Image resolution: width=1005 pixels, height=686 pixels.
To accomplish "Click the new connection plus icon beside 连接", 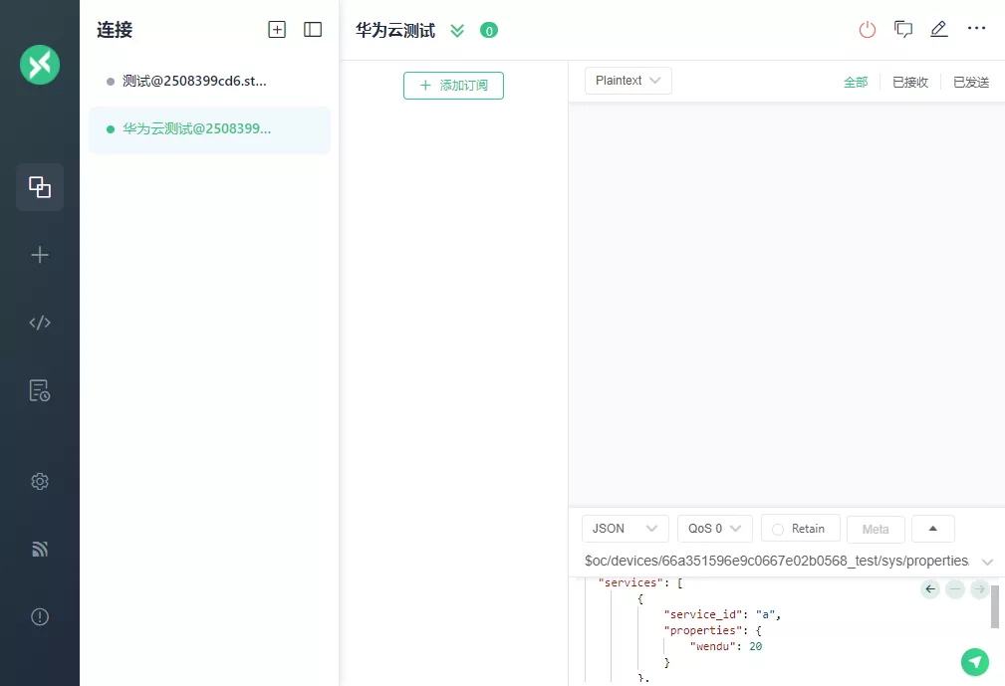I will (277, 30).
